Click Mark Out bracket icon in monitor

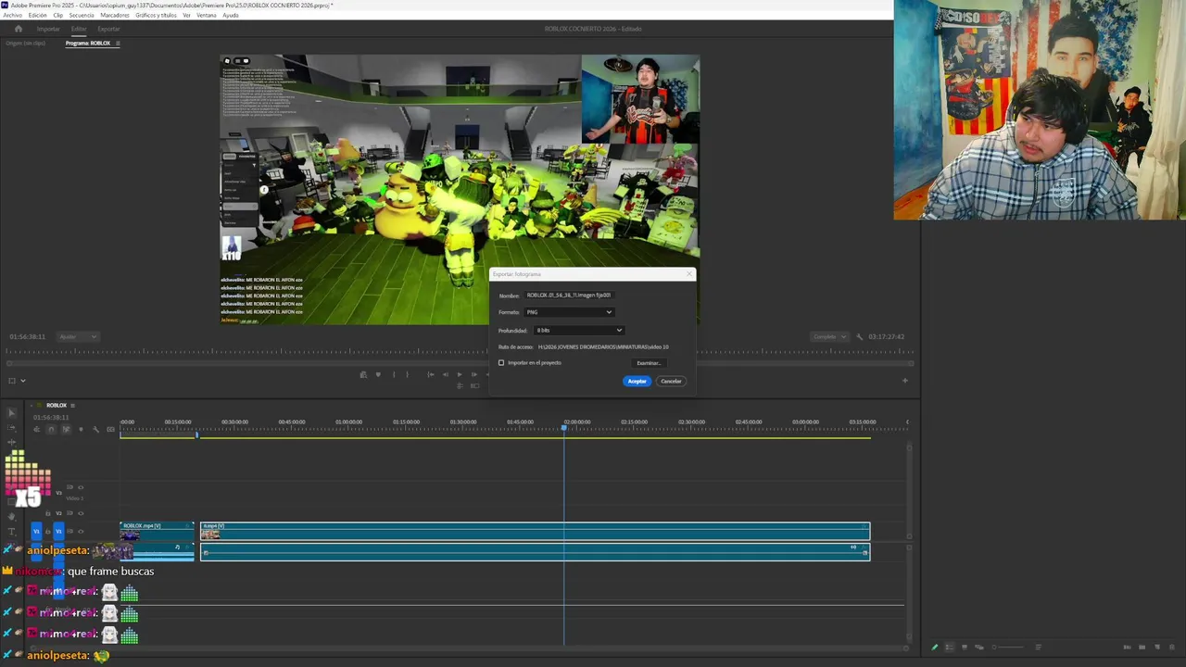(x=408, y=374)
